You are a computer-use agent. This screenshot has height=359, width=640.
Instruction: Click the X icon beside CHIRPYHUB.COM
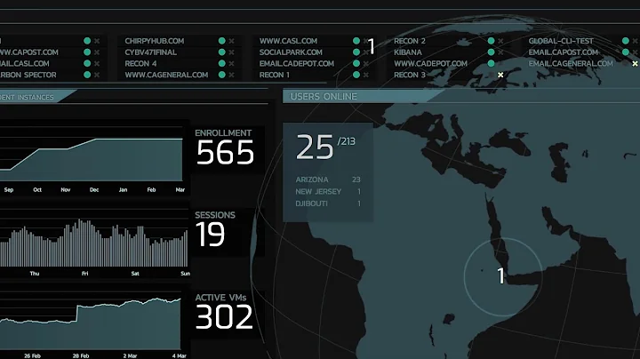(x=231, y=41)
